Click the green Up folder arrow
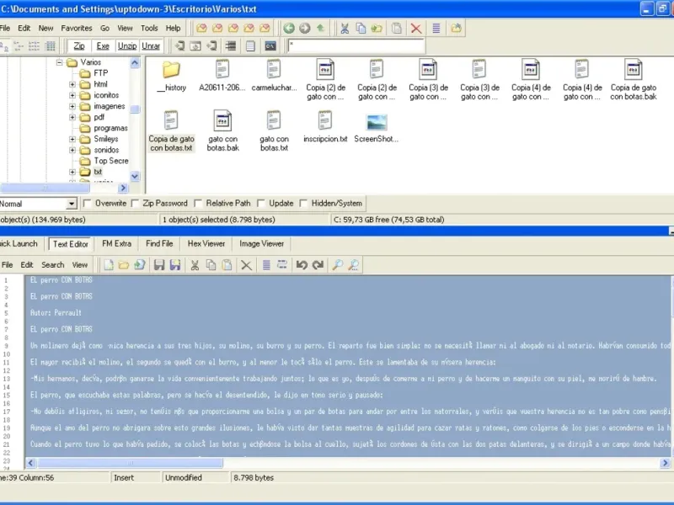 click(321, 28)
